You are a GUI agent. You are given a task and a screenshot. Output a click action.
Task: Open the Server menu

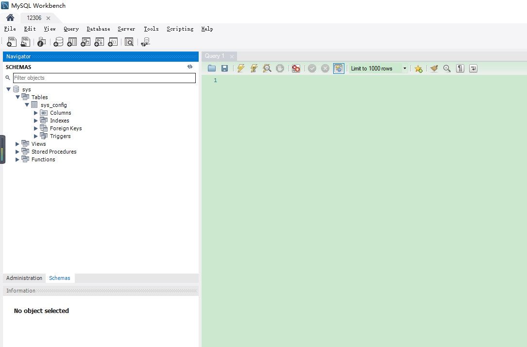[126, 29]
